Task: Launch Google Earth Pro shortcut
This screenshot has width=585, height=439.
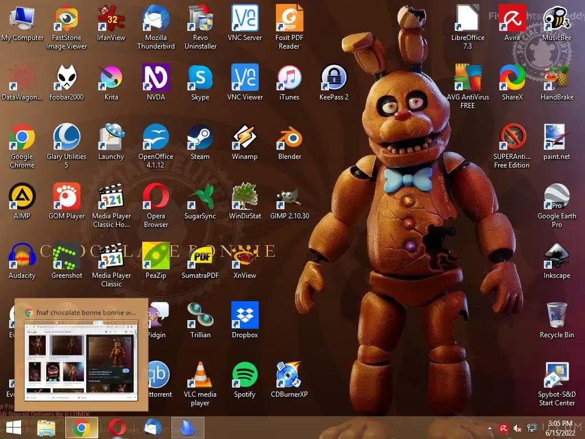Action: pos(556,206)
